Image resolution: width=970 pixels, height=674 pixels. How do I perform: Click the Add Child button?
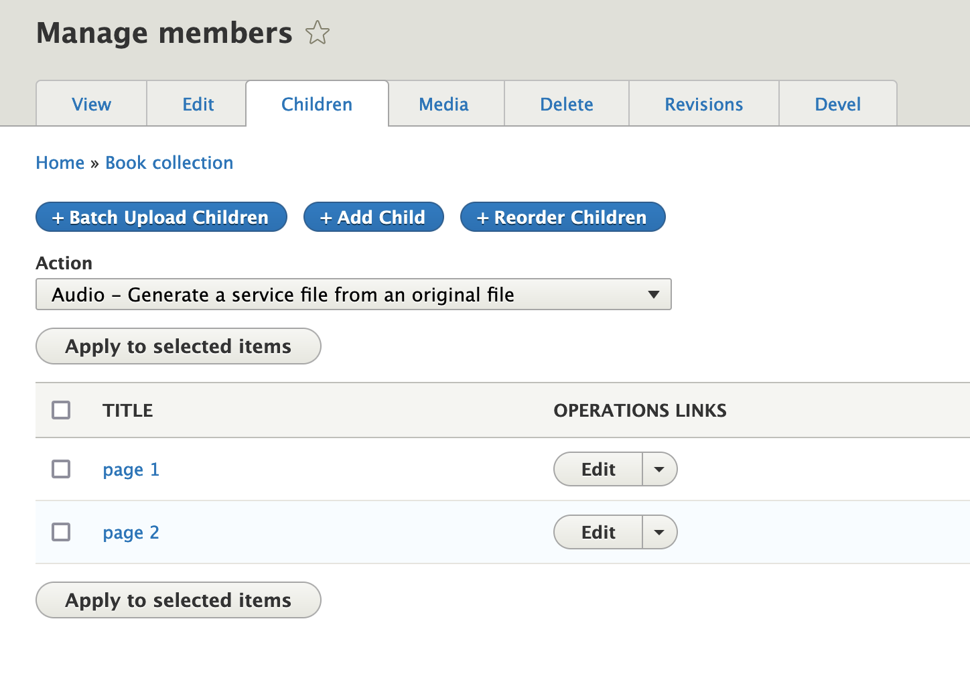click(373, 216)
